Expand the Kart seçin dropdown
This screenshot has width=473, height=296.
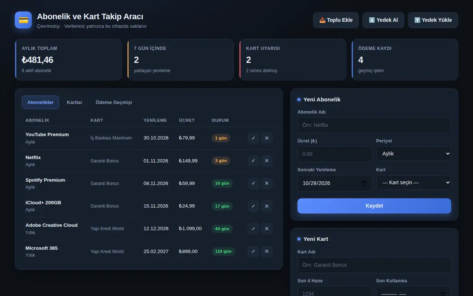click(413, 183)
